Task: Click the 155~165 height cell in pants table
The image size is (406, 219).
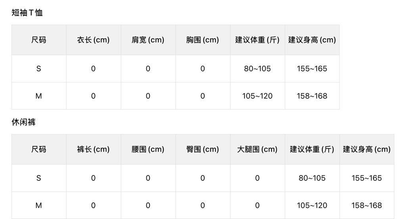Action: tap(367, 178)
